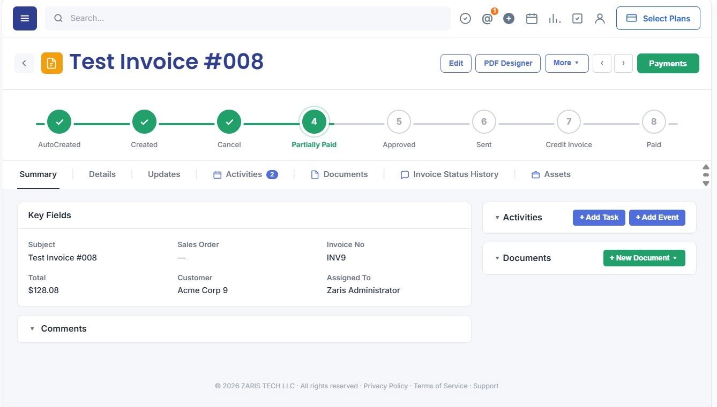Screen dimensions: 717x407
Task: Open the reports bar chart icon
Action: pyautogui.click(x=555, y=19)
